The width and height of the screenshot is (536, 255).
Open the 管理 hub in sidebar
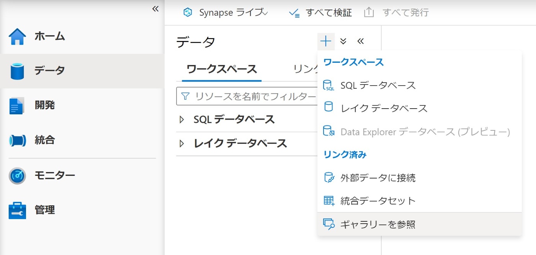click(82, 210)
